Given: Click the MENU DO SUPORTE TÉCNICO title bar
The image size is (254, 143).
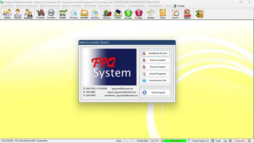Looking at the screenshot, I should point(127,43).
